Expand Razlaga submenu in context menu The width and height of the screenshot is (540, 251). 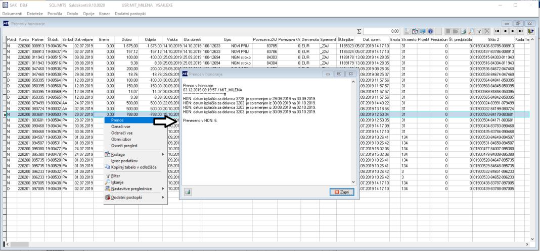136,155
